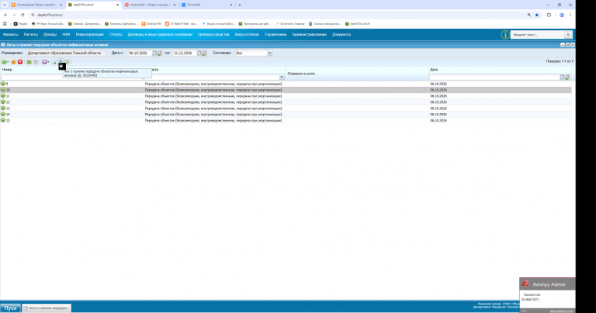Open calendar picker for 'Дата с' field
The image size is (596, 313).
pyautogui.click(x=154, y=53)
